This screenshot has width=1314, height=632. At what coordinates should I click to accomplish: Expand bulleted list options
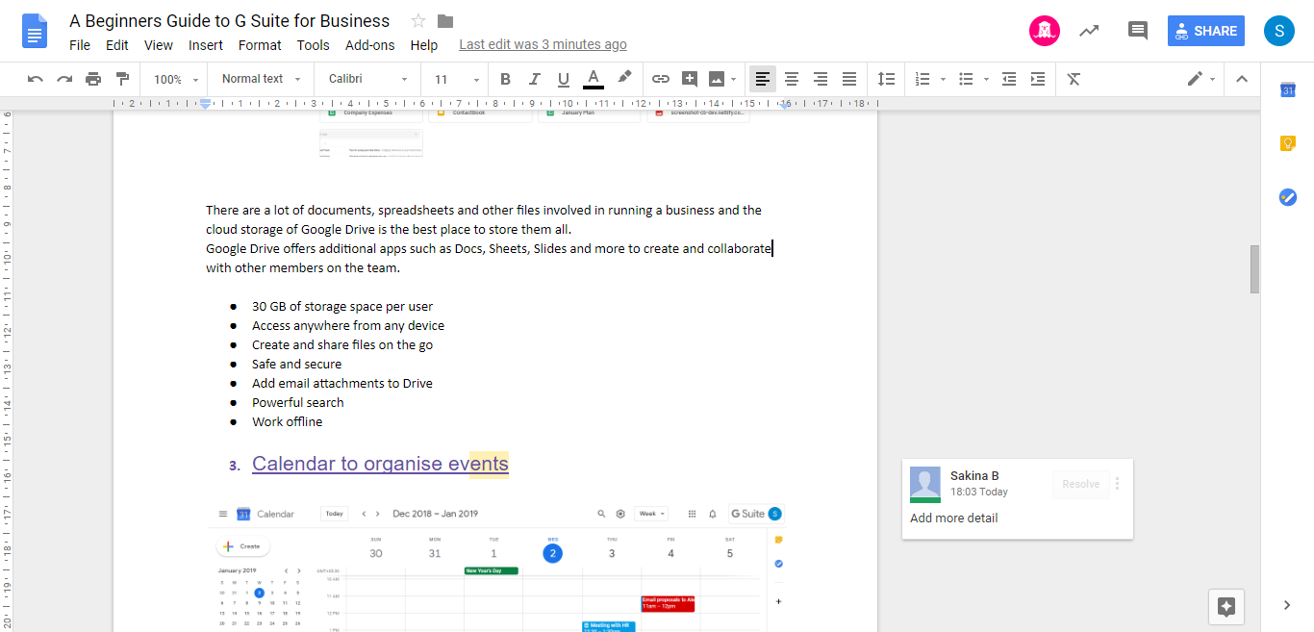[987, 79]
